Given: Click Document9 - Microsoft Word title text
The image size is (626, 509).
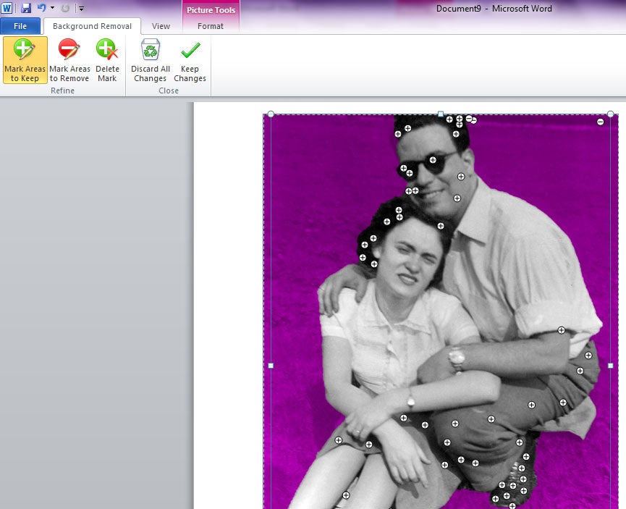Looking at the screenshot, I should (x=494, y=9).
